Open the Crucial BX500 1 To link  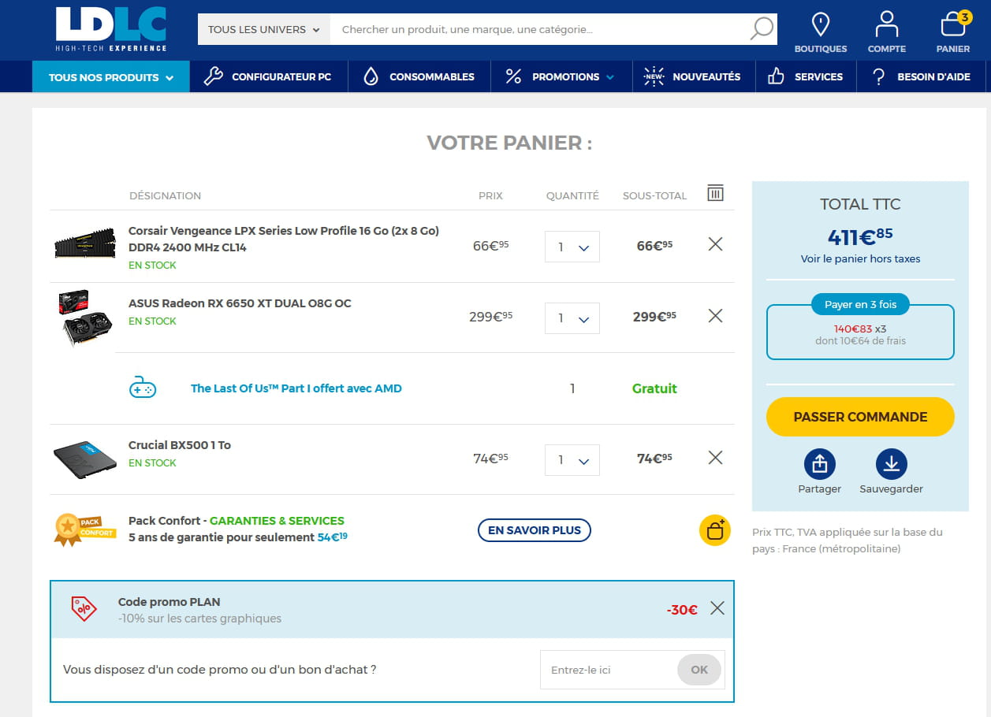click(x=180, y=445)
